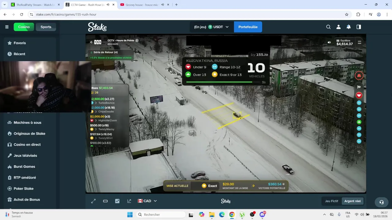The width and height of the screenshot is (392, 220).
Task: Open live support headset button
Action: tap(382, 202)
